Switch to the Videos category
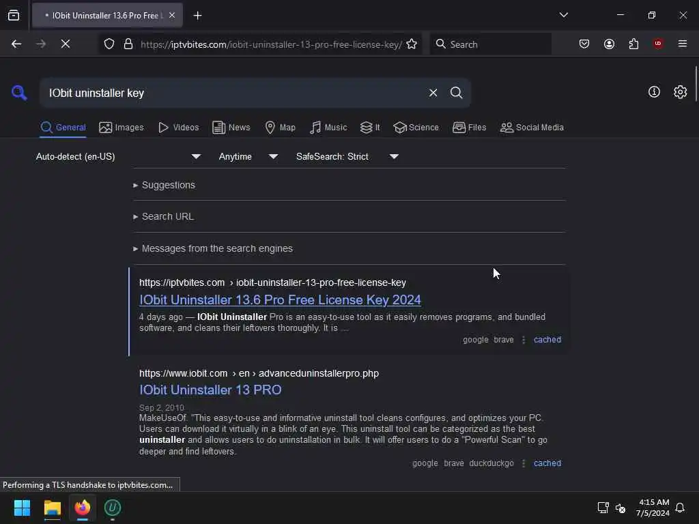Image resolution: width=699 pixels, height=524 pixels. 179,128
